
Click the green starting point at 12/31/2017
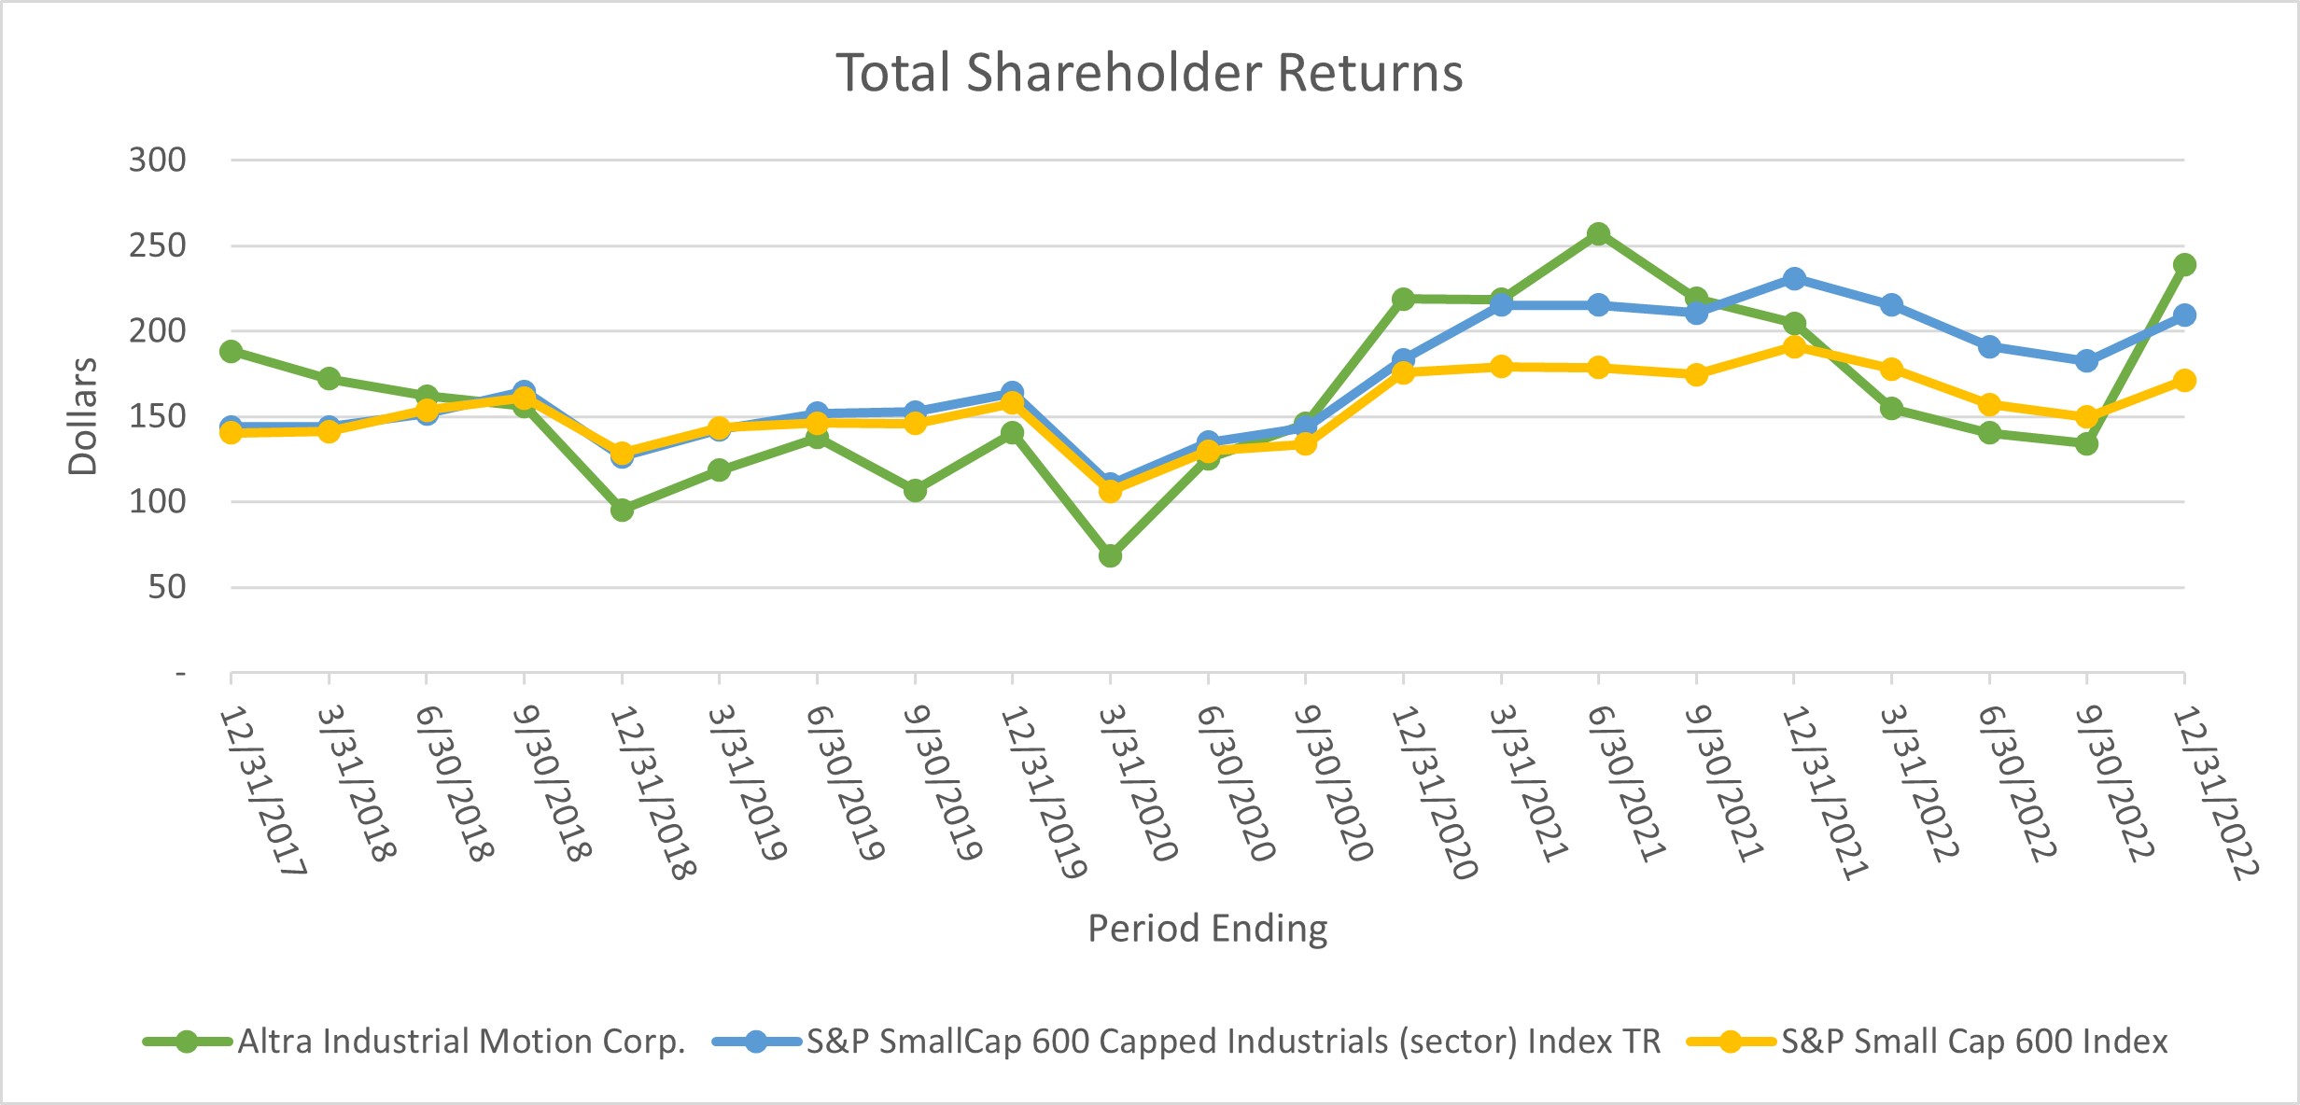tap(231, 352)
